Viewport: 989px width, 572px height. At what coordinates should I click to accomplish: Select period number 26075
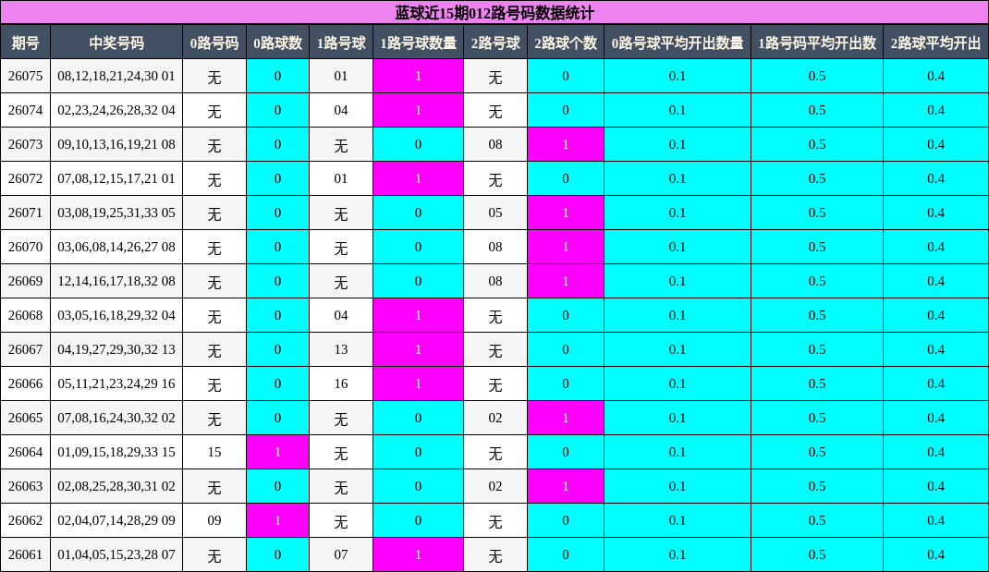[25, 76]
